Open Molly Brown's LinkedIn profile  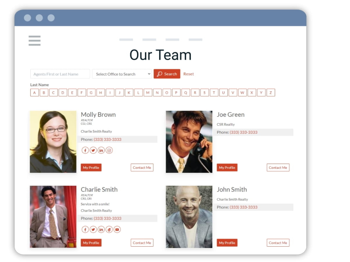coord(101,150)
